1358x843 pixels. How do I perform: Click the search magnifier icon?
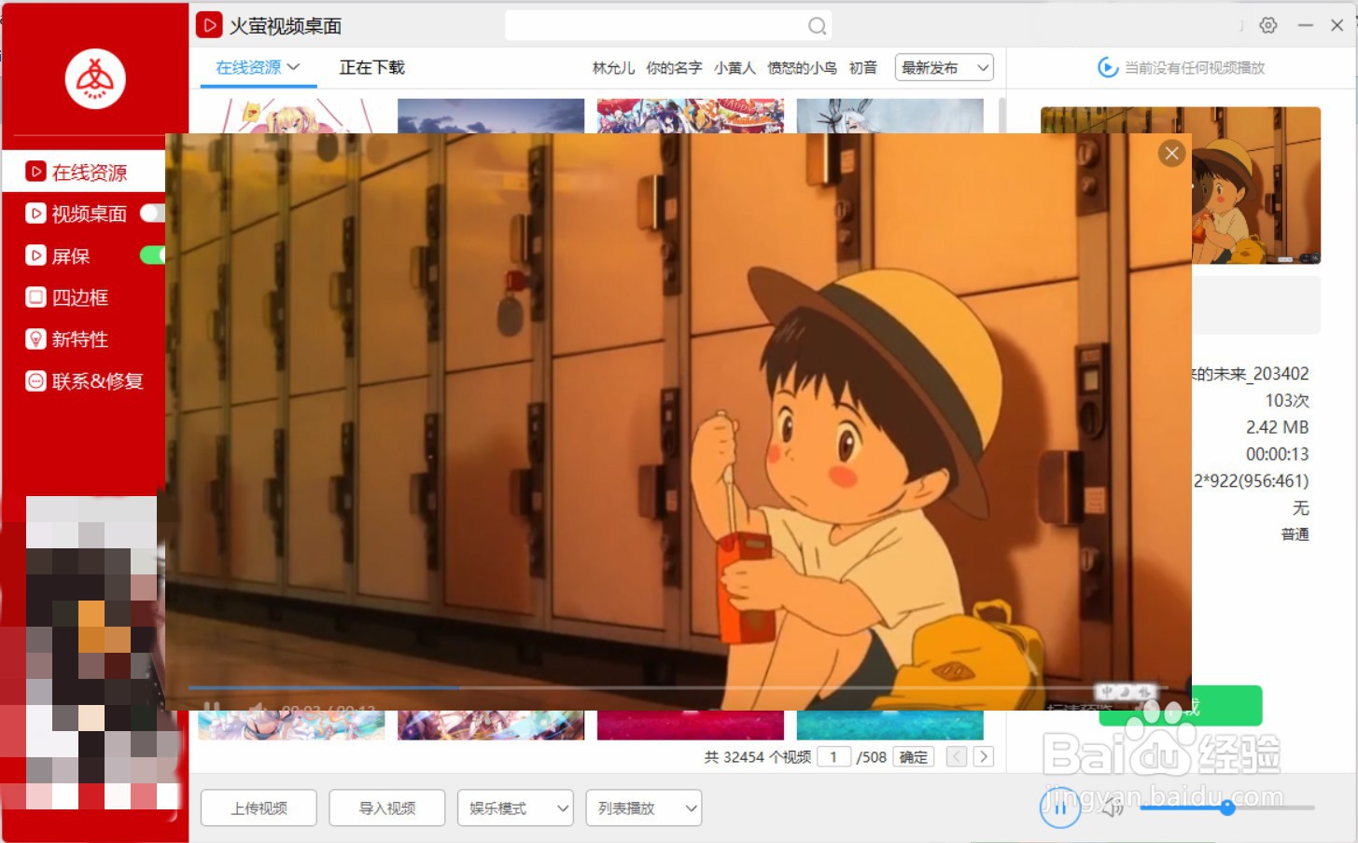[817, 26]
